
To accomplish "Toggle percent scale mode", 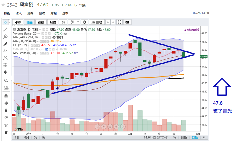I will click(174, 137).
